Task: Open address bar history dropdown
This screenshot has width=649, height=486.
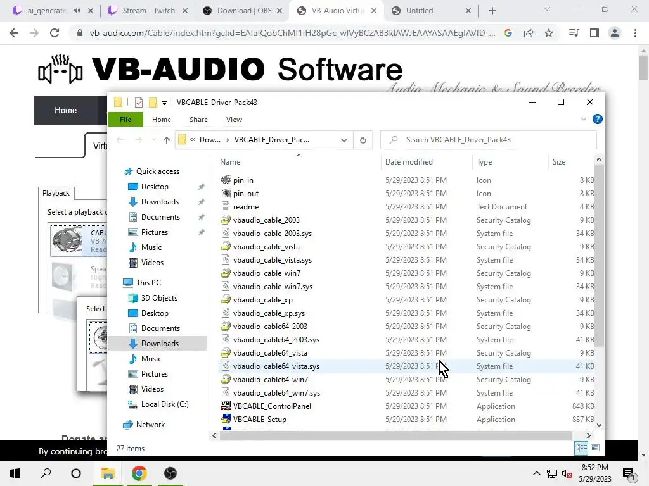Action: (x=344, y=140)
